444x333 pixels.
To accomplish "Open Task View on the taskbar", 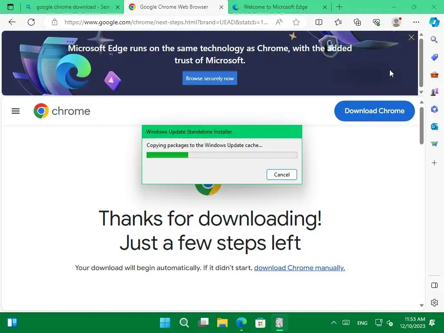I will tap(203, 323).
